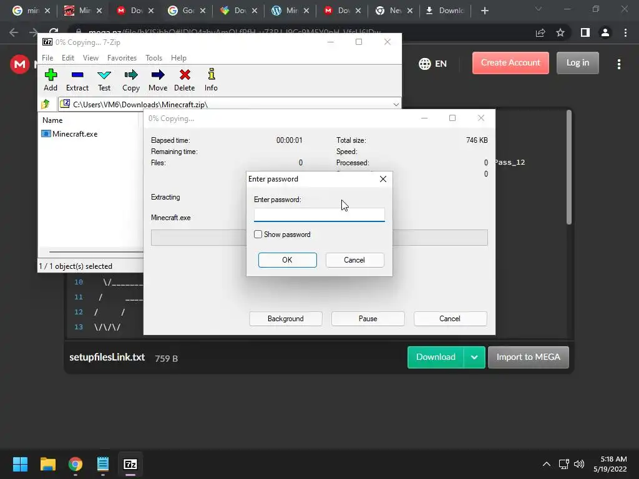The height and width of the screenshot is (479, 639).
Task: Open Windows Start menu
Action: tap(20, 464)
